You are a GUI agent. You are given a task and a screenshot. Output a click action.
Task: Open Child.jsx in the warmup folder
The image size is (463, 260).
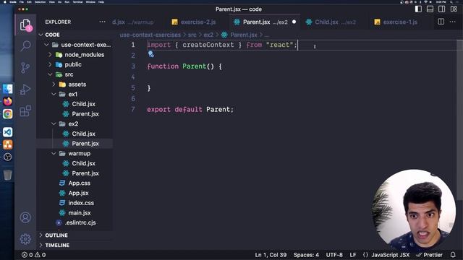point(83,163)
